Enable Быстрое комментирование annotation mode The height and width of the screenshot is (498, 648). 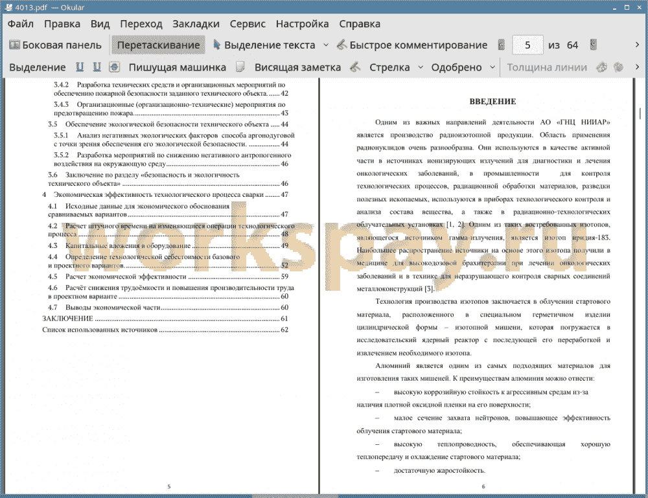coord(412,45)
